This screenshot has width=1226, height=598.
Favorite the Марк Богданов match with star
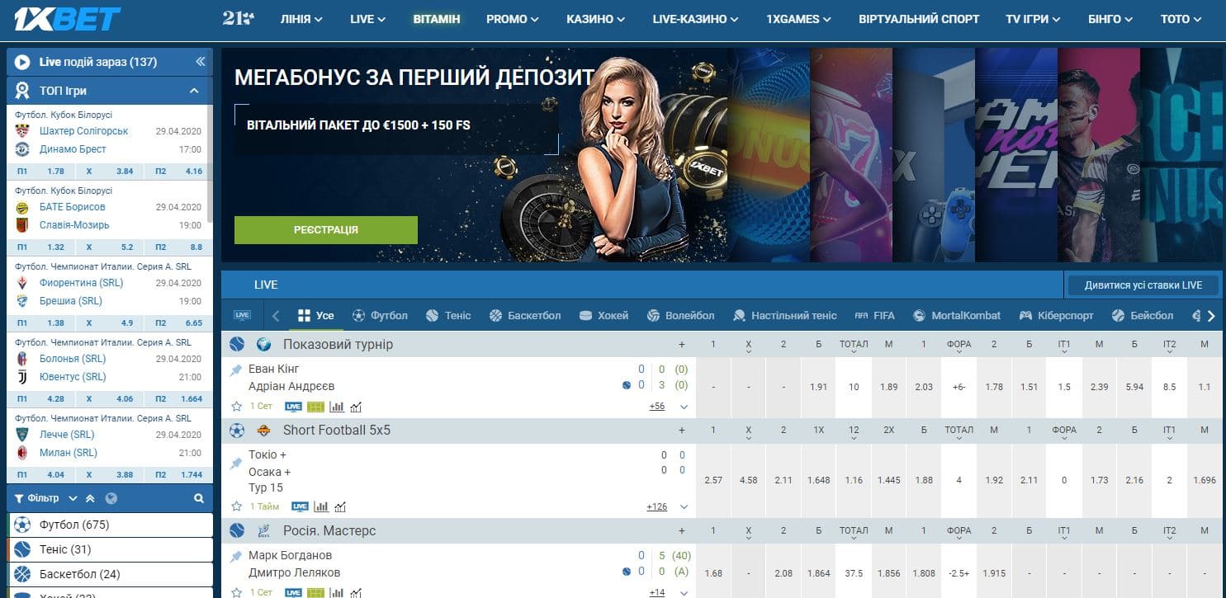coord(237,592)
